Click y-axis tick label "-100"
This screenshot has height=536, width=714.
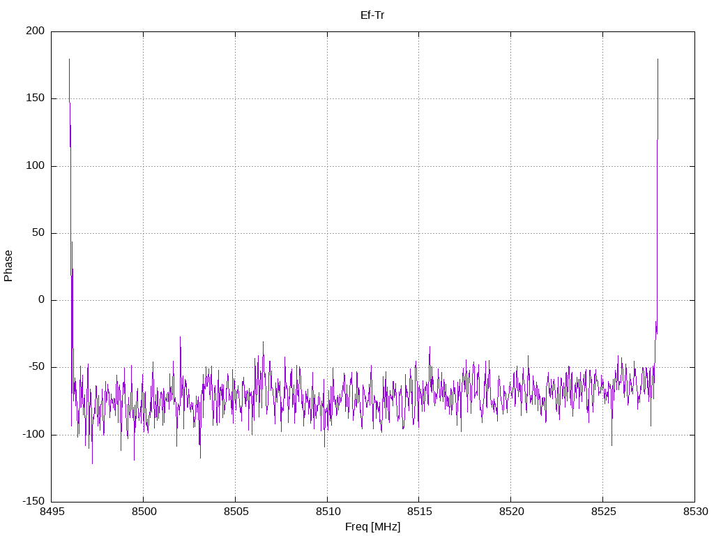(x=33, y=434)
